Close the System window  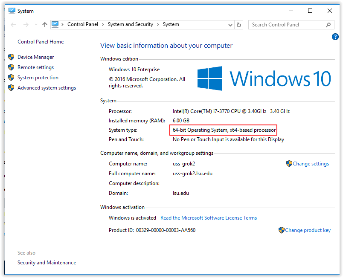click(330, 11)
